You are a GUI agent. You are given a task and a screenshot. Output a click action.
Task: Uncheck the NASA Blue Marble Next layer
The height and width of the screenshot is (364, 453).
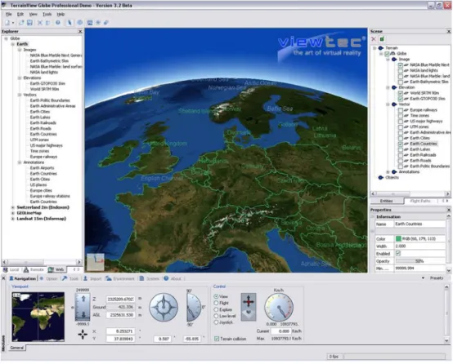click(x=401, y=65)
